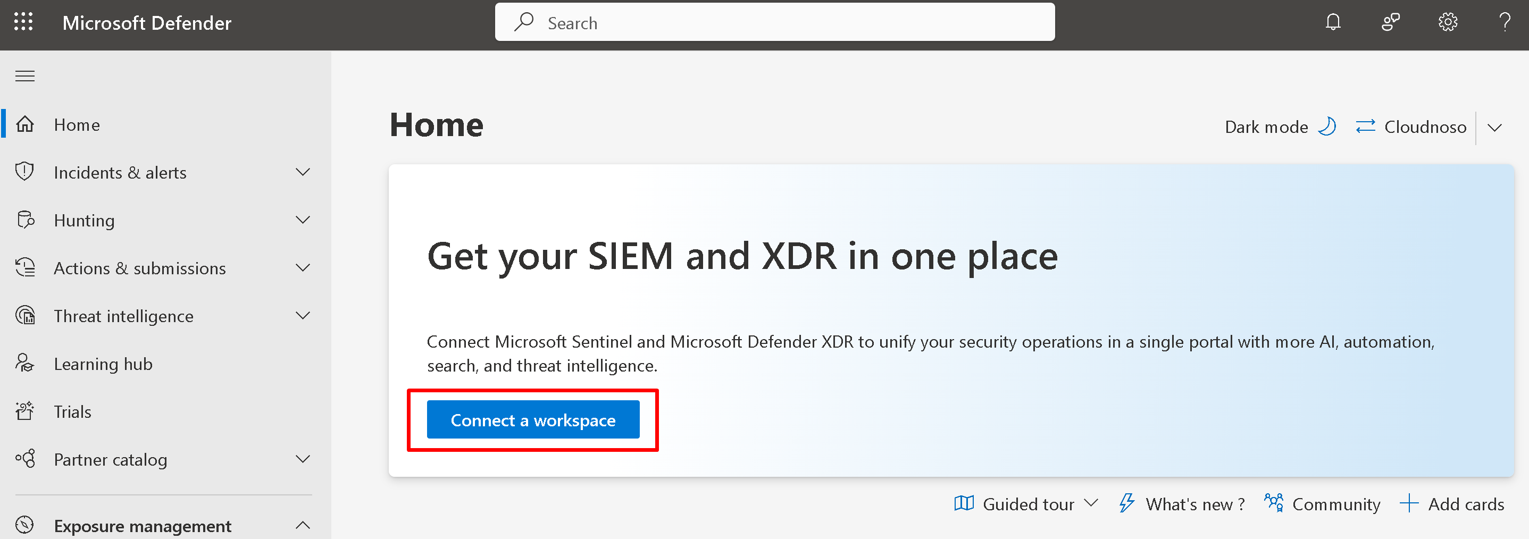Open the settings gear icon
Viewport: 1529px width, 539px height.
click(1448, 22)
